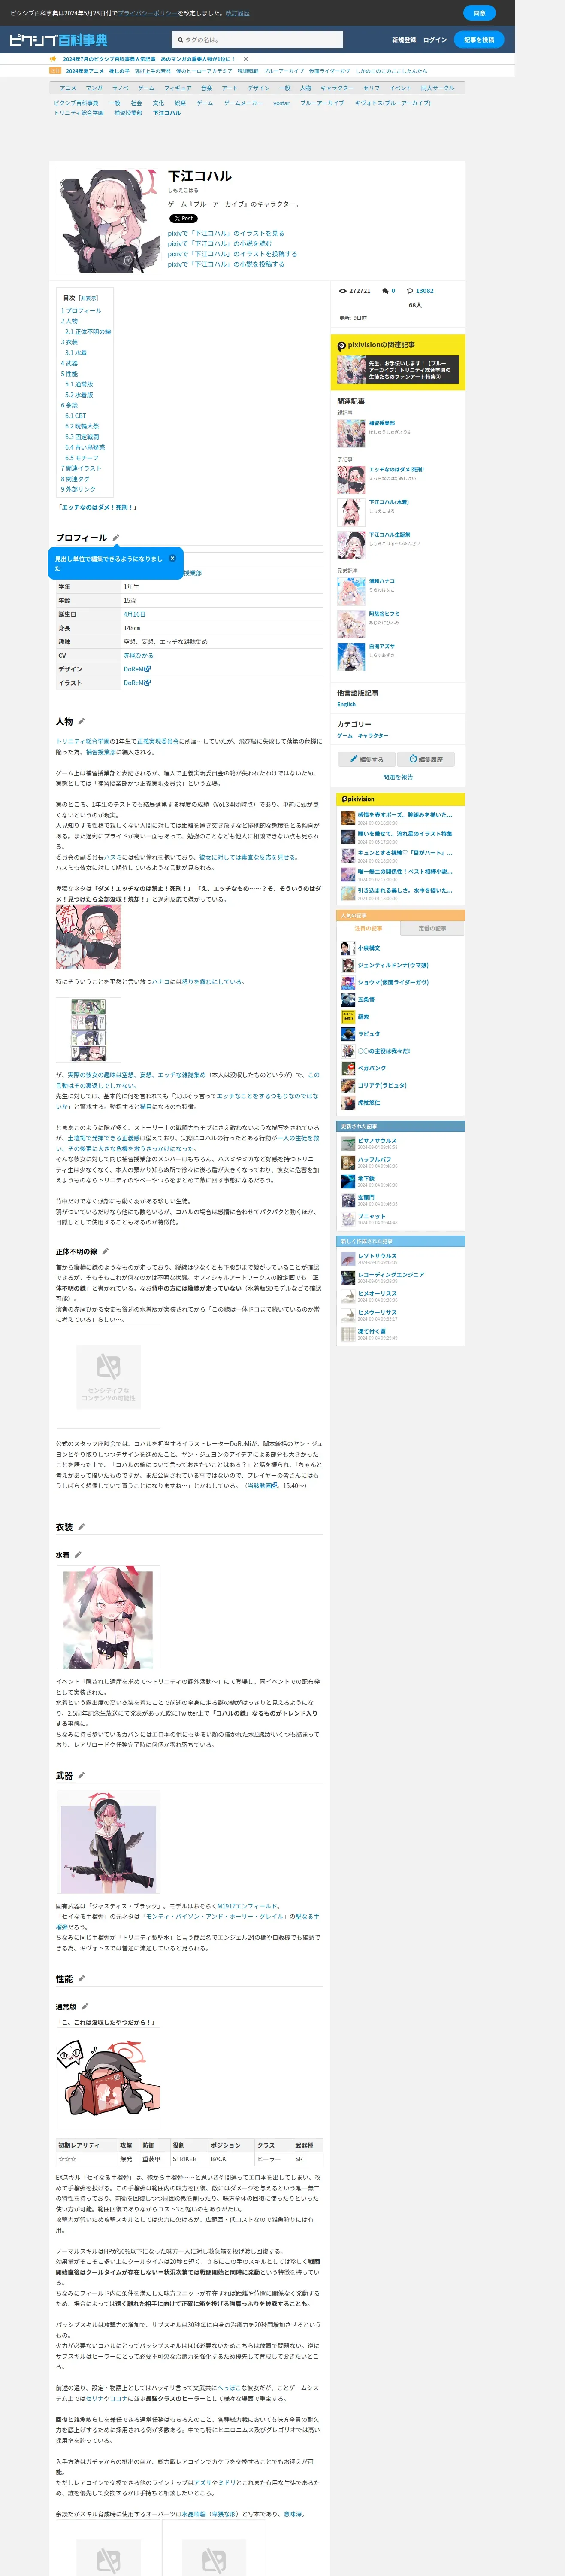This screenshot has height=2576, width=565.
Task: Open the 五条悟 trending article
Action: tap(366, 999)
